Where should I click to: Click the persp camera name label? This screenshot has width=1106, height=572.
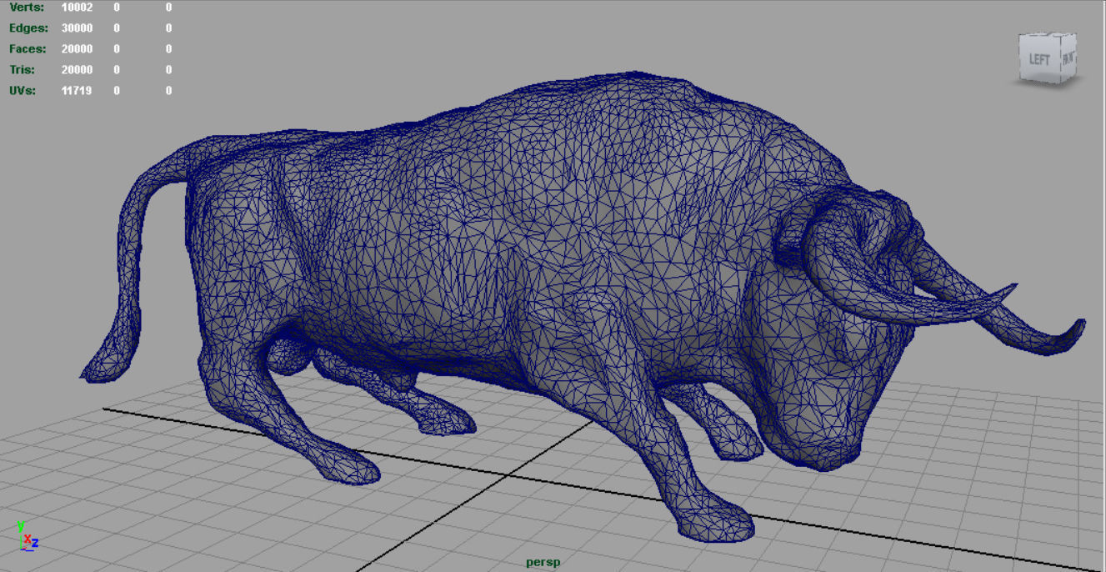pyautogui.click(x=543, y=562)
